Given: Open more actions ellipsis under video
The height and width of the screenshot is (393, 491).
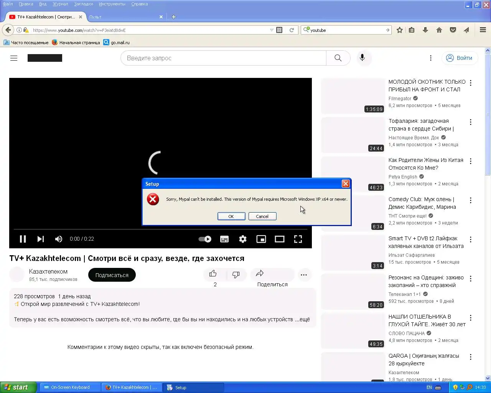Looking at the screenshot, I should coord(304,275).
